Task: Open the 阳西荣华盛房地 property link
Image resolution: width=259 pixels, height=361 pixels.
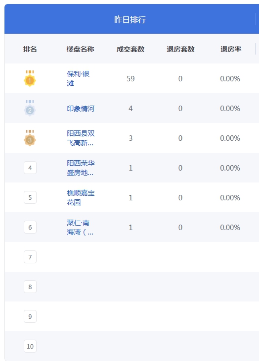Action: 81,168
